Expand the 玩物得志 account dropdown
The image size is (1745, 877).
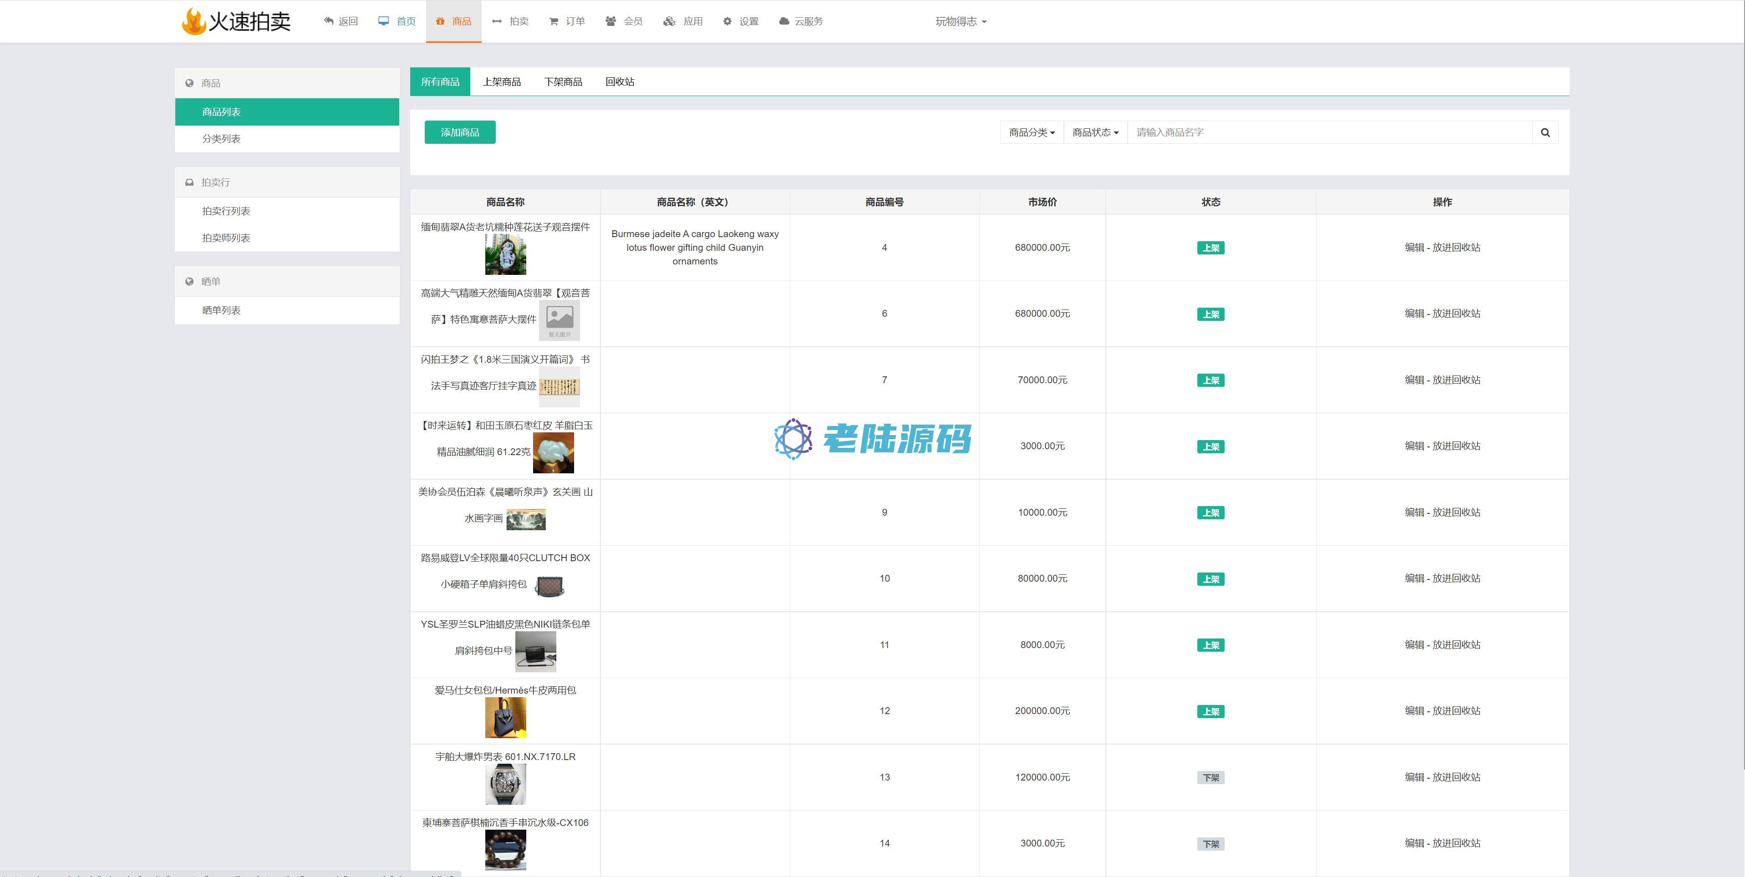961,21
